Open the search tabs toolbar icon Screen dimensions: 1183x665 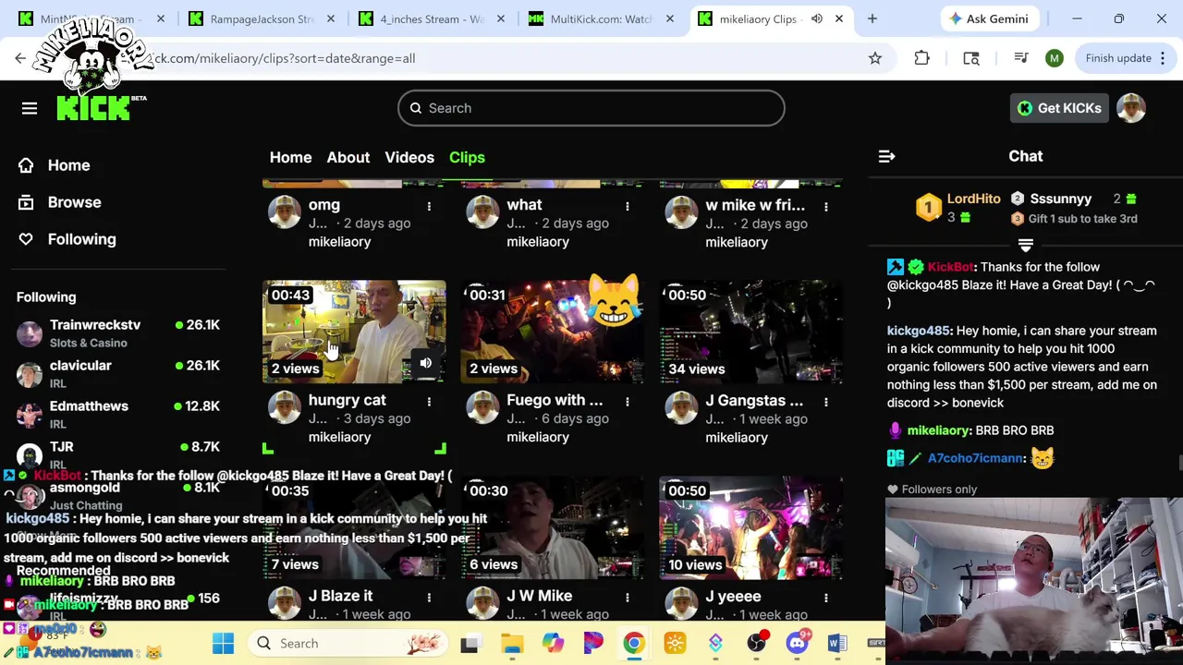coord(971,58)
